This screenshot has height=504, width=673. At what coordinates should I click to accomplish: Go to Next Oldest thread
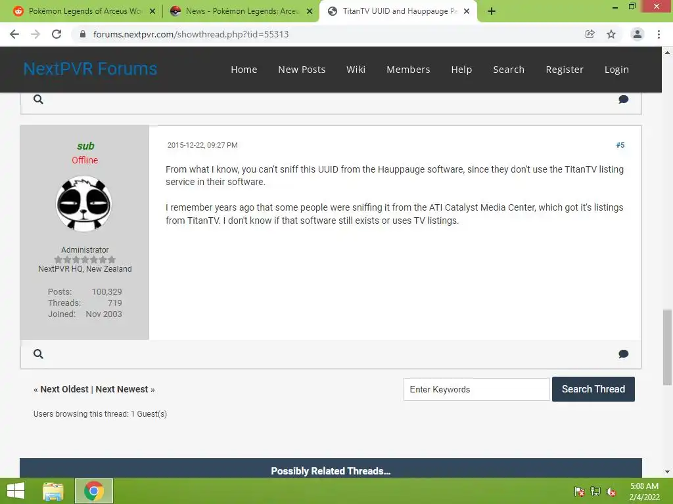tap(64, 389)
